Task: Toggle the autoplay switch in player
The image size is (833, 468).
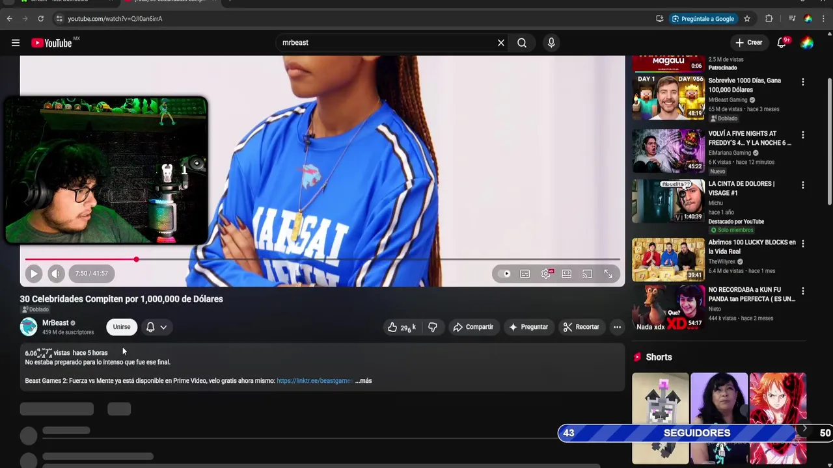Action: tap(504, 274)
